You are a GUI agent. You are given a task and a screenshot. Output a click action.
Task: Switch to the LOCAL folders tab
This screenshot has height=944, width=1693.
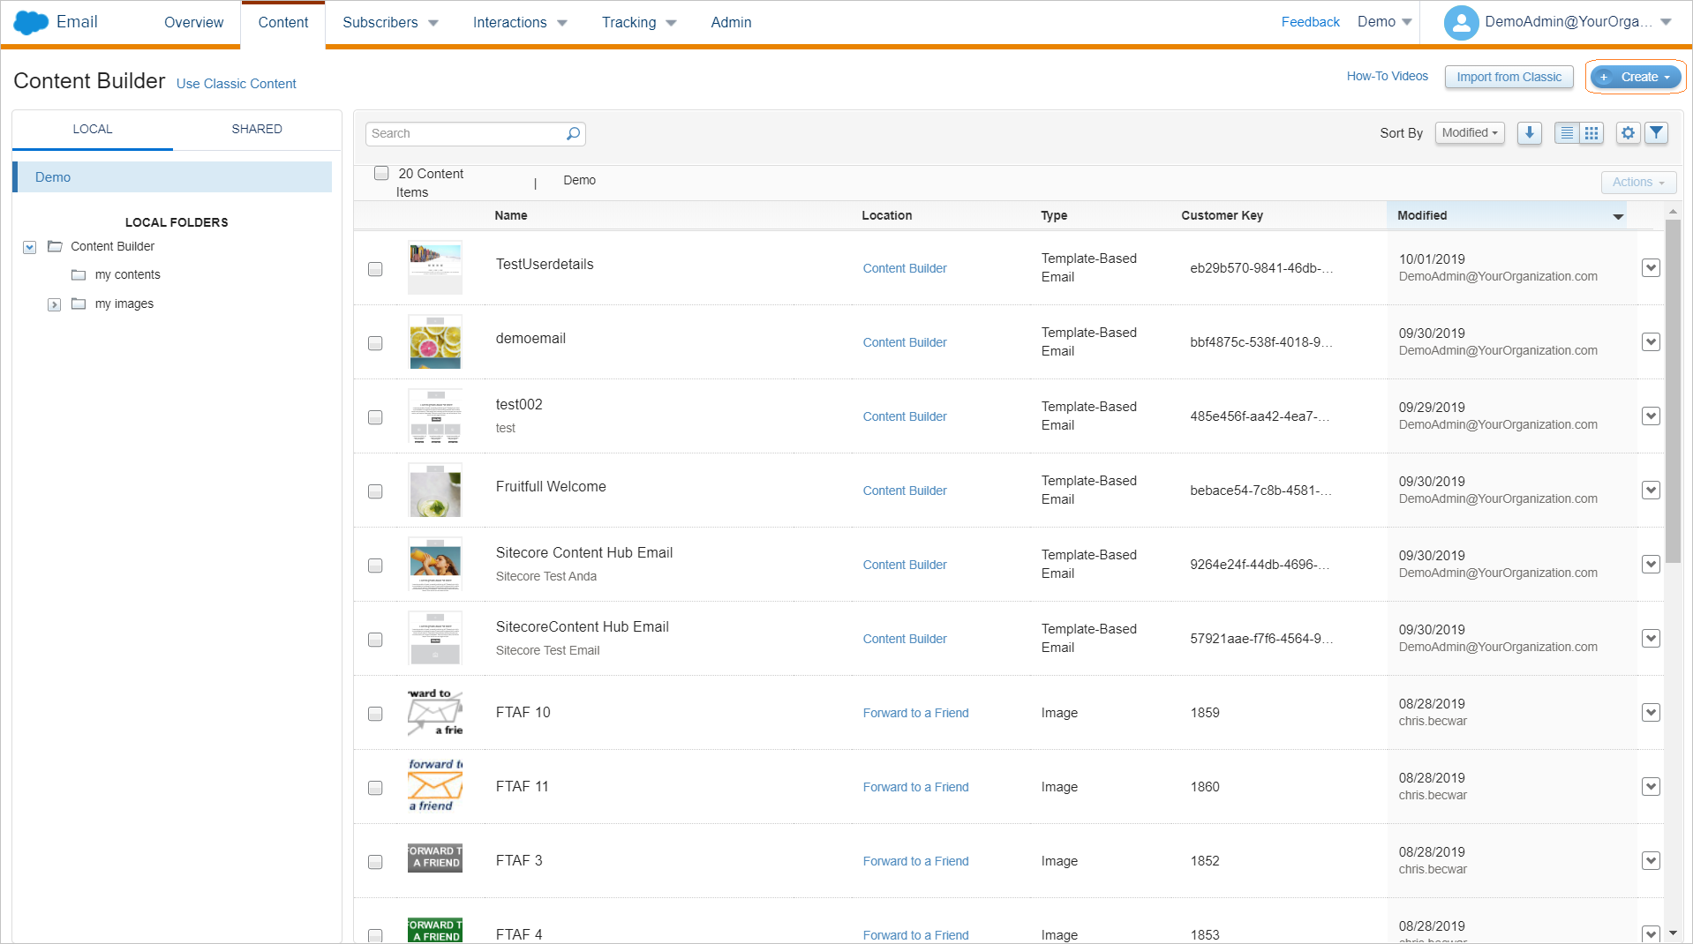coord(93,129)
